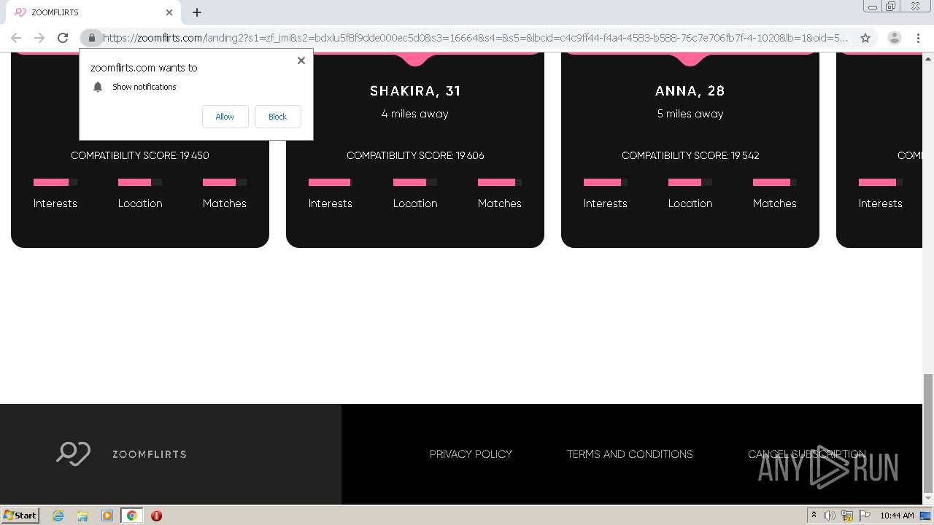Viewport: 934px width, 525px height.
Task: Click Anna's Interests label
Action: point(605,203)
